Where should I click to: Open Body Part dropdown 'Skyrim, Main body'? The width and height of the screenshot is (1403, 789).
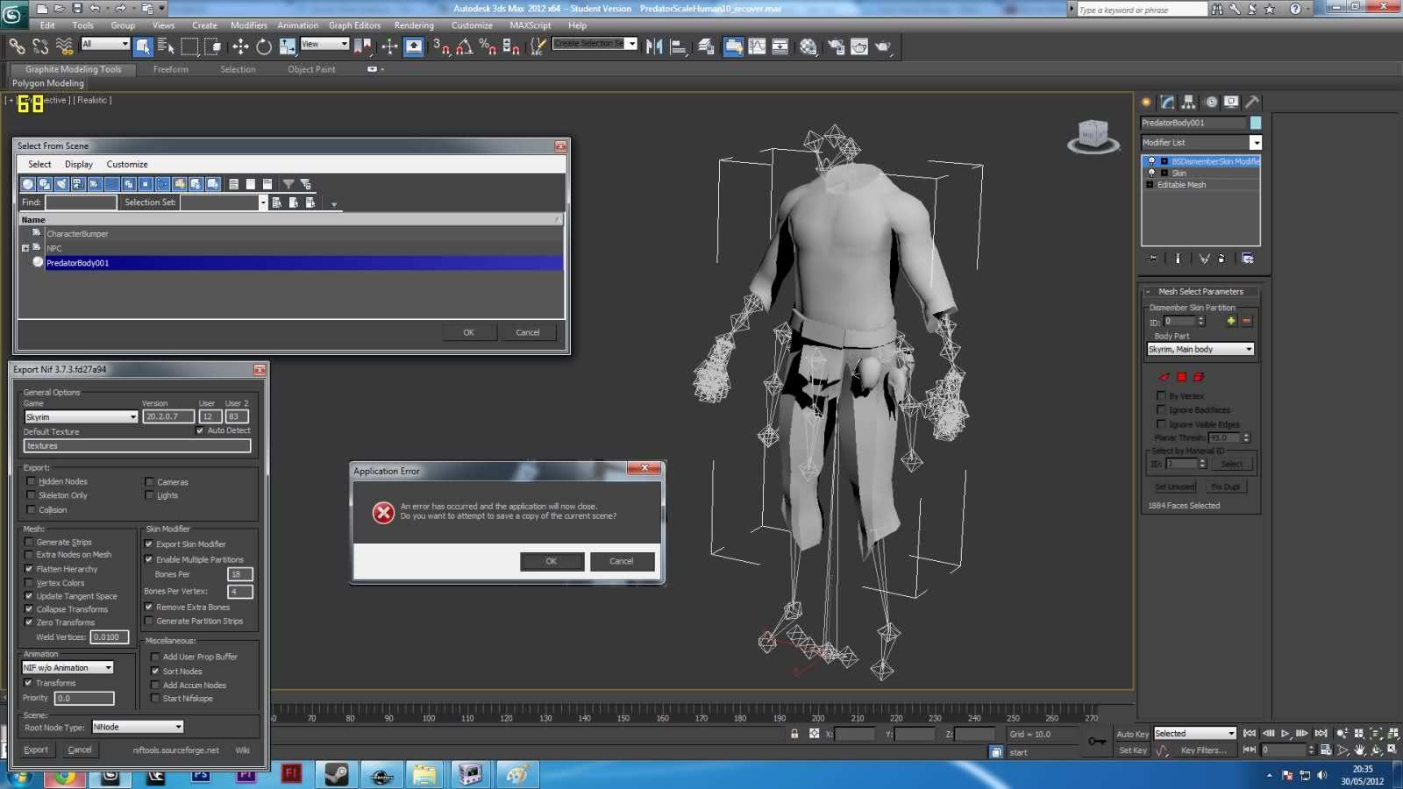pyautogui.click(x=1200, y=349)
